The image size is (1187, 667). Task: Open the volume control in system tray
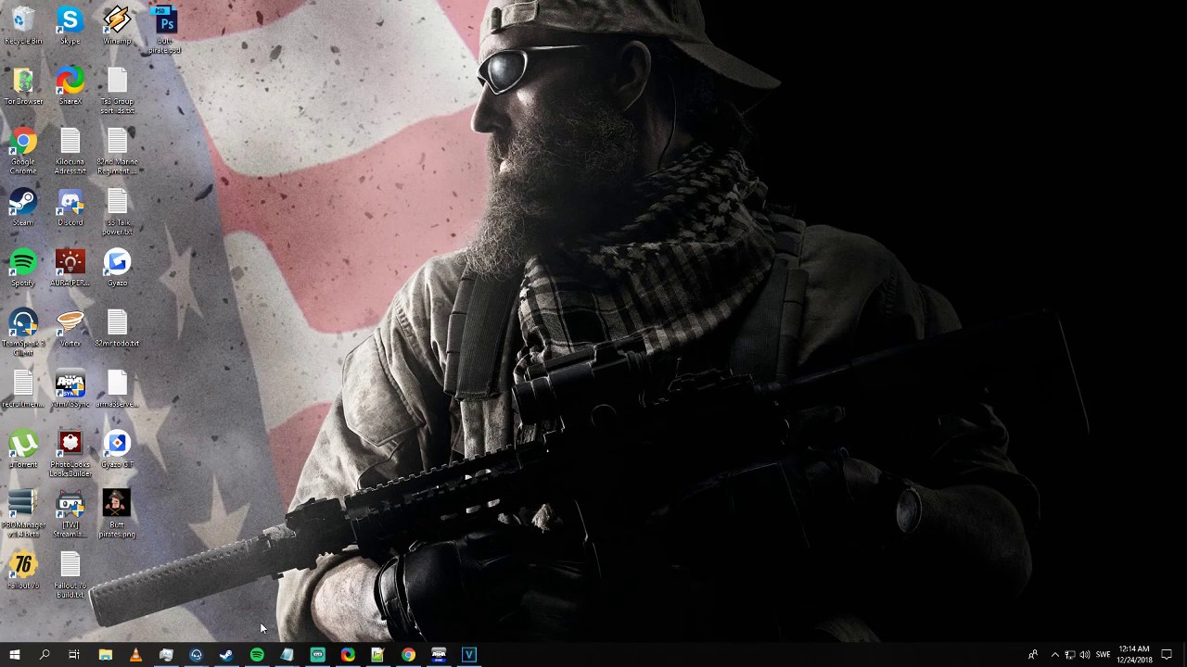pos(1085,655)
